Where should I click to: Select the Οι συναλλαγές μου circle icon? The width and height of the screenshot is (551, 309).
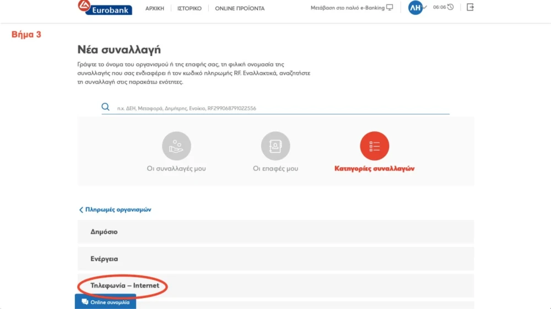pyautogui.click(x=176, y=146)
